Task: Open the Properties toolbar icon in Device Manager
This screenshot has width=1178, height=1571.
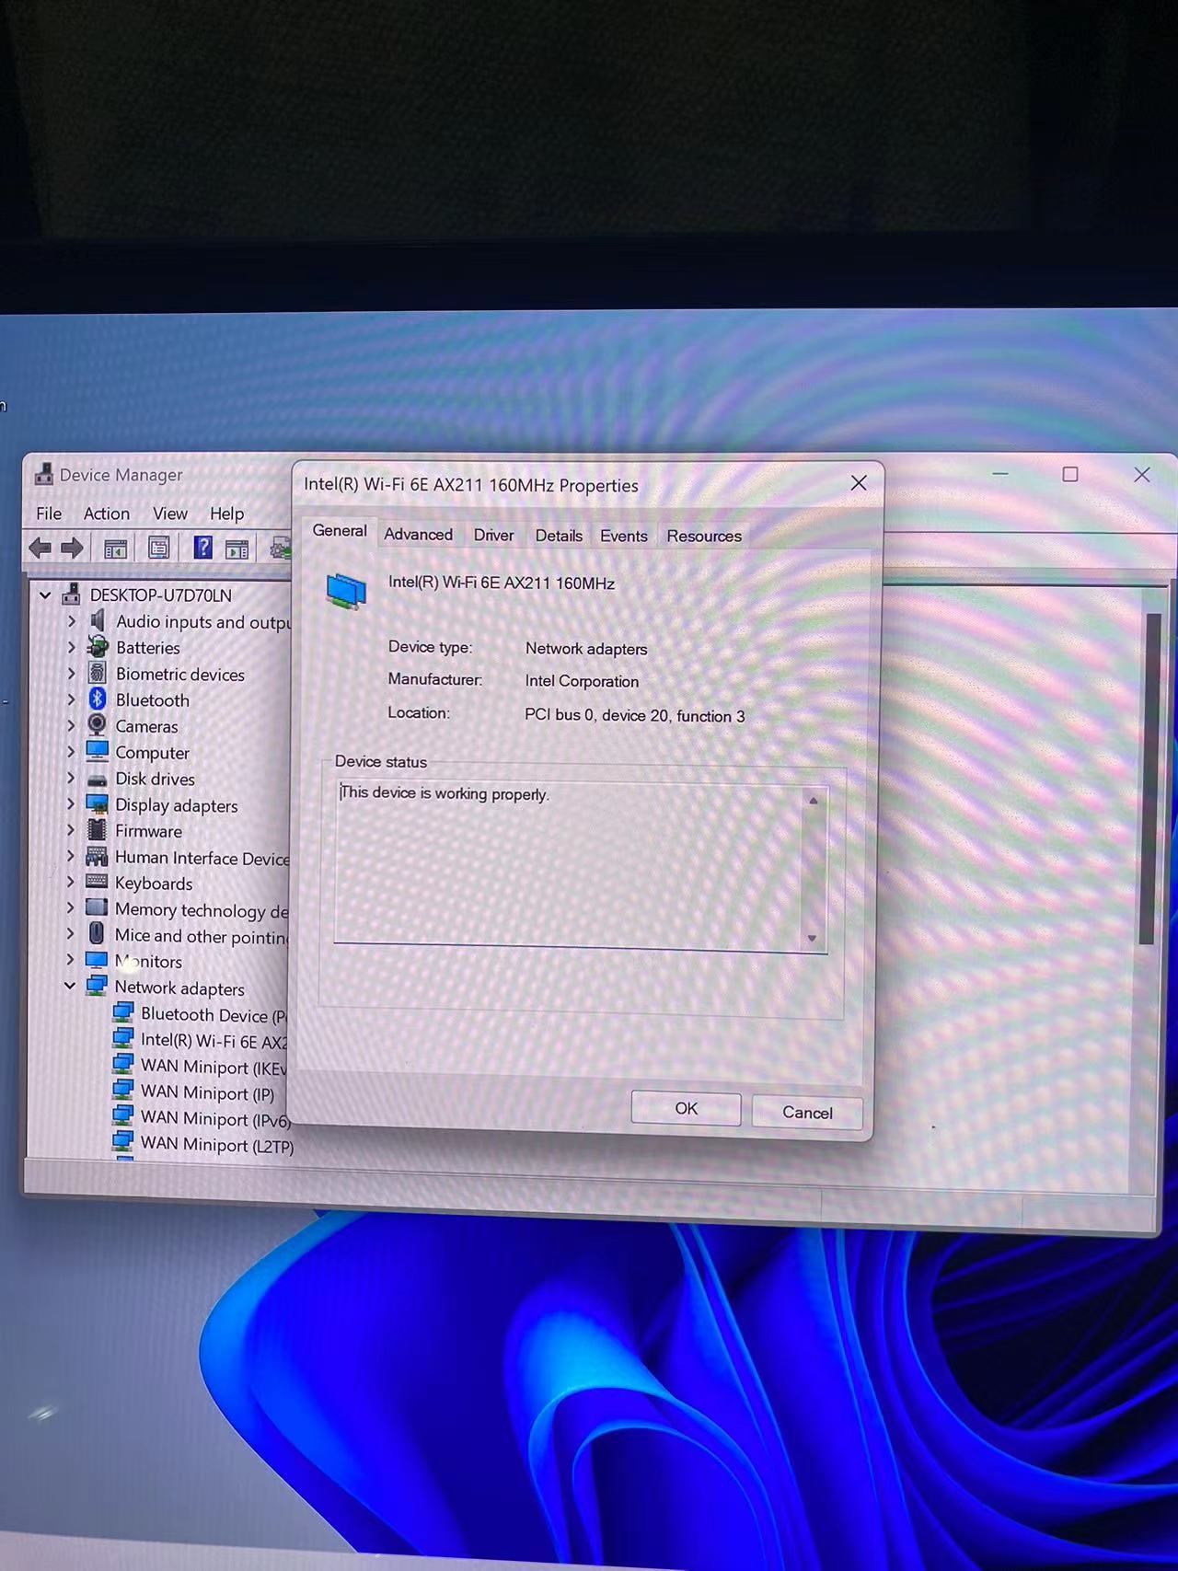Action: (158, 549)
